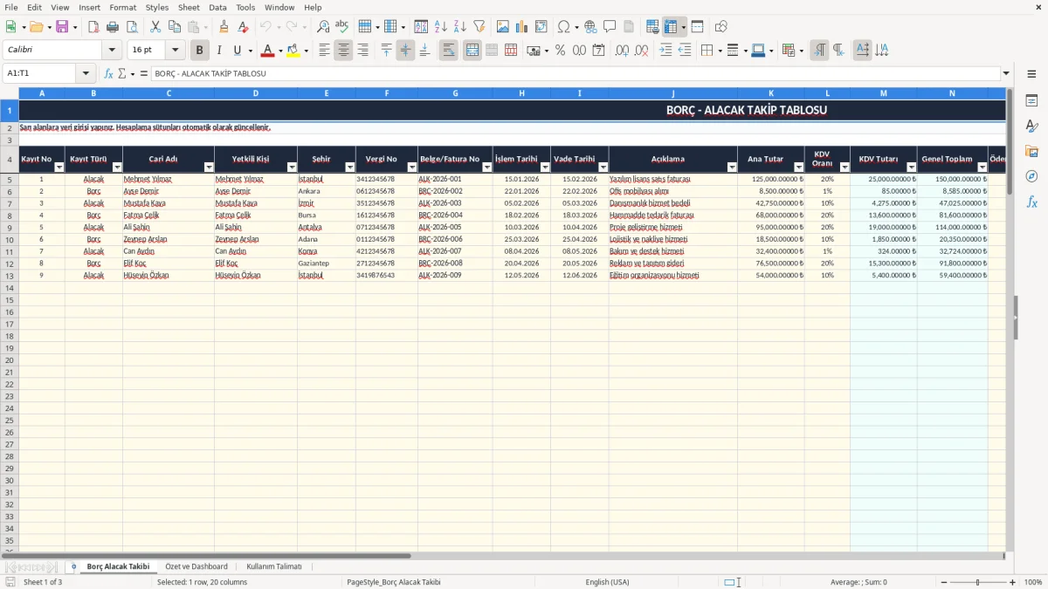The height and width of the screenshot is (589, 1048).
Task: Click the AutoFilter funnel icon
Action: click(x=479, y=27)
